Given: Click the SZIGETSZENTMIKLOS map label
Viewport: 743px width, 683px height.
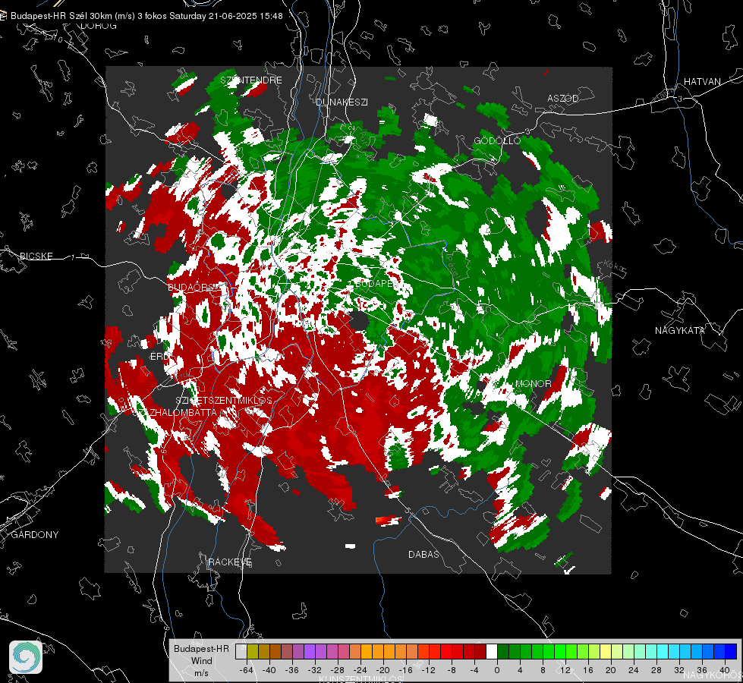Looking at the screenshot, I should [x=224, y=400].
